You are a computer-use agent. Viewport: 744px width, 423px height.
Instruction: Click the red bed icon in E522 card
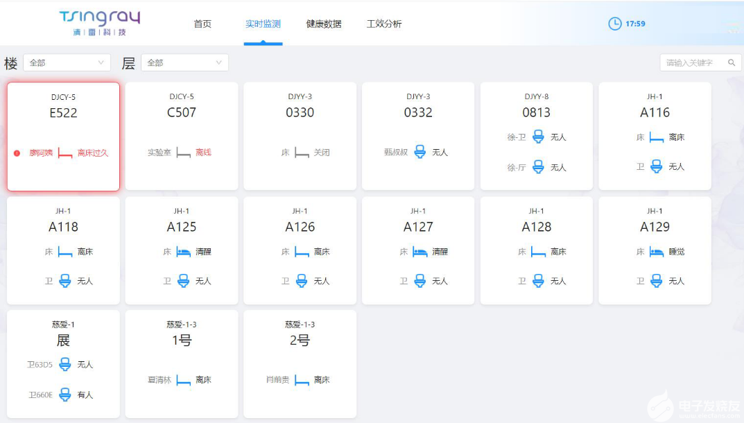[65, 153]
